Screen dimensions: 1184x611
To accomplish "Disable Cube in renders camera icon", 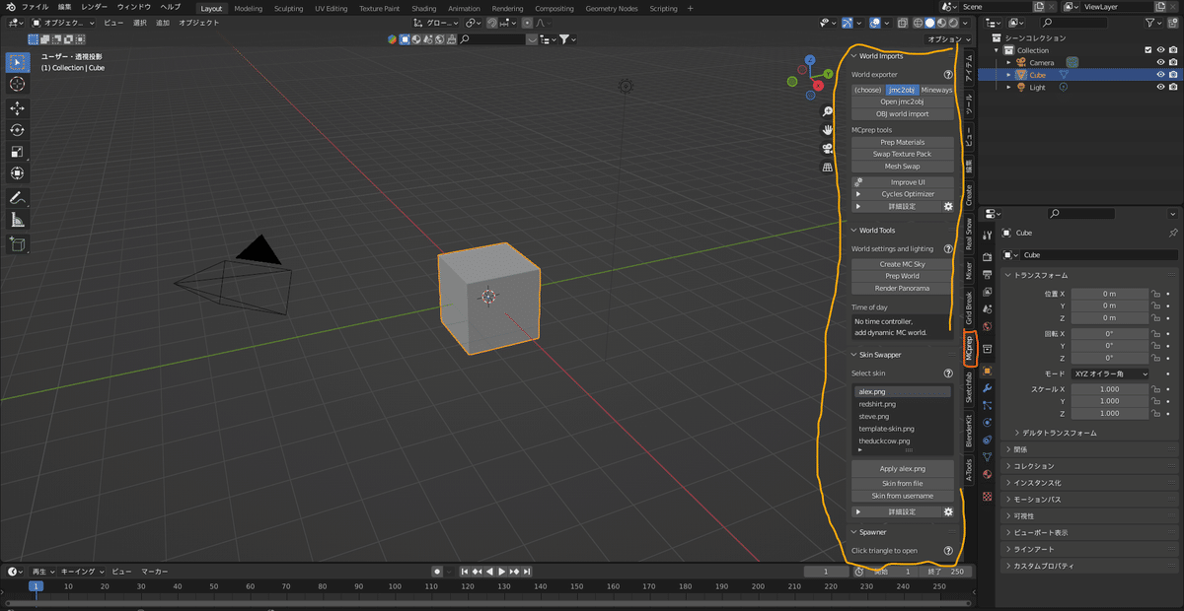I will tap(1173, 75).
